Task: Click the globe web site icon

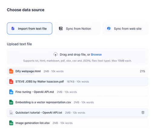Action: (x=109, y=28)
